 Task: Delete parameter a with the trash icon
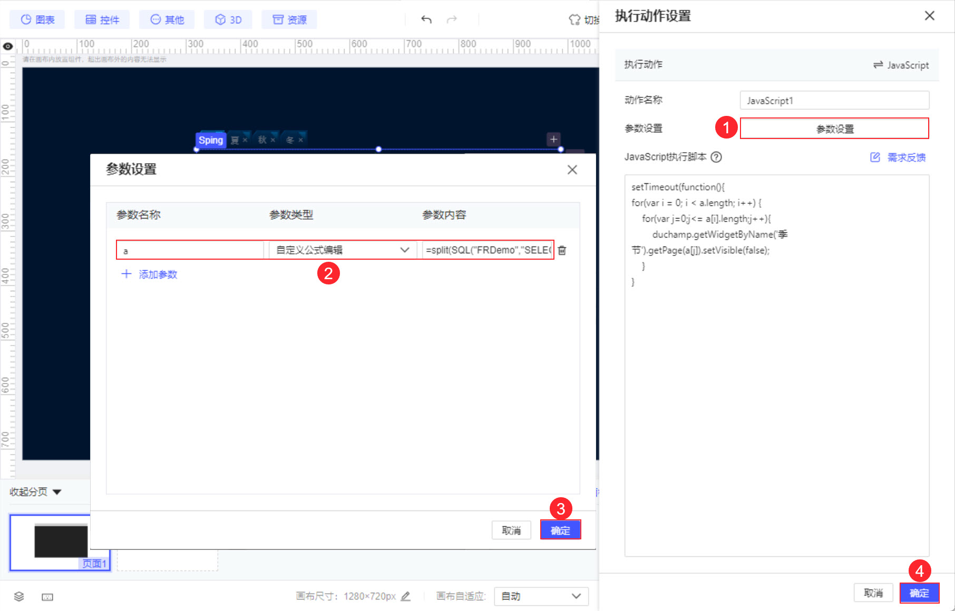tap(562, 250)
